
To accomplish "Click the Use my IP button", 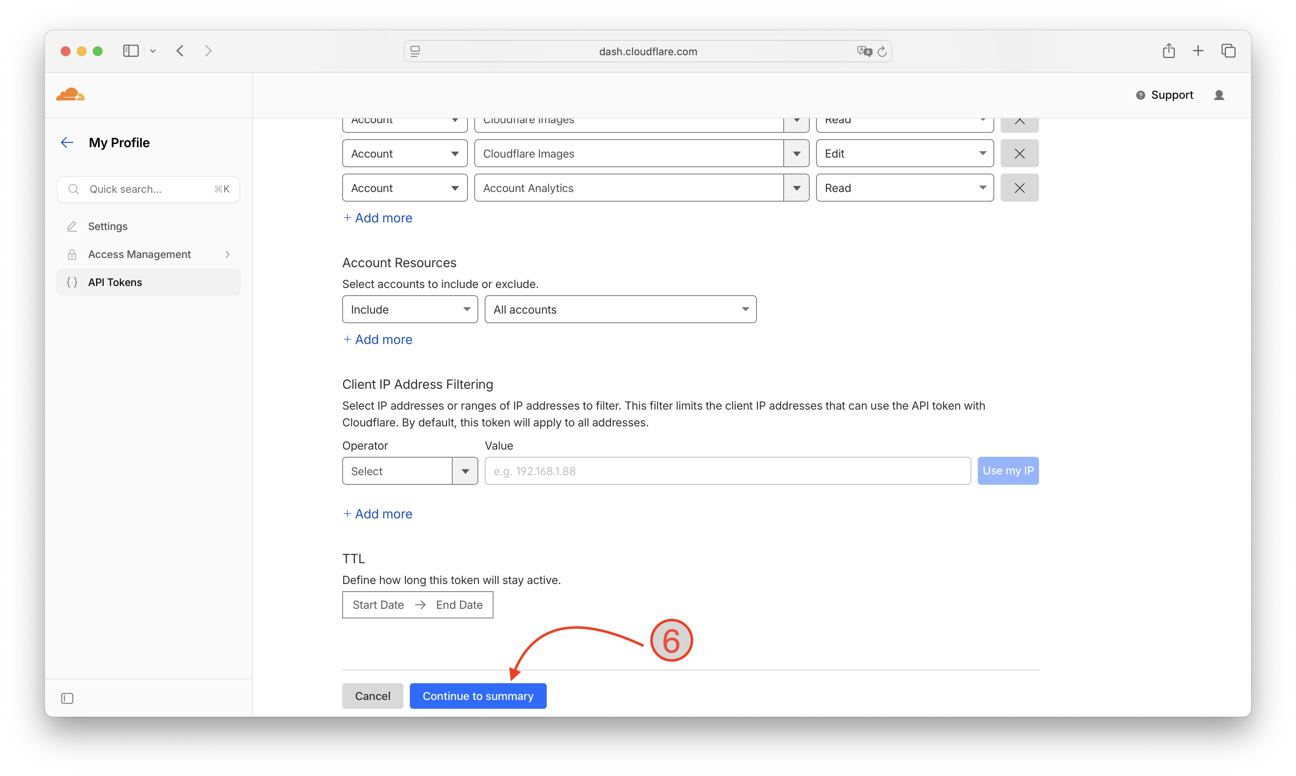I will pyautogui.click(x=1008, y=471).
